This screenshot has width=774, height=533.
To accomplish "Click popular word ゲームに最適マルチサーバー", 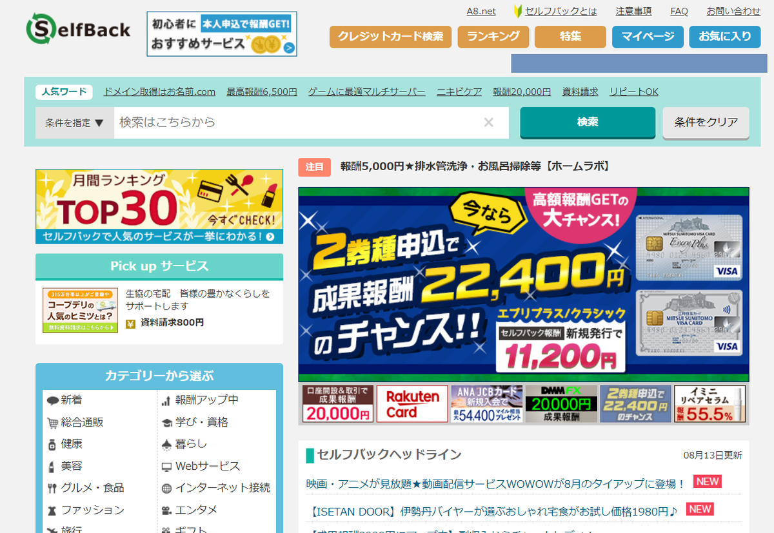I will click(x=367, y=92).
